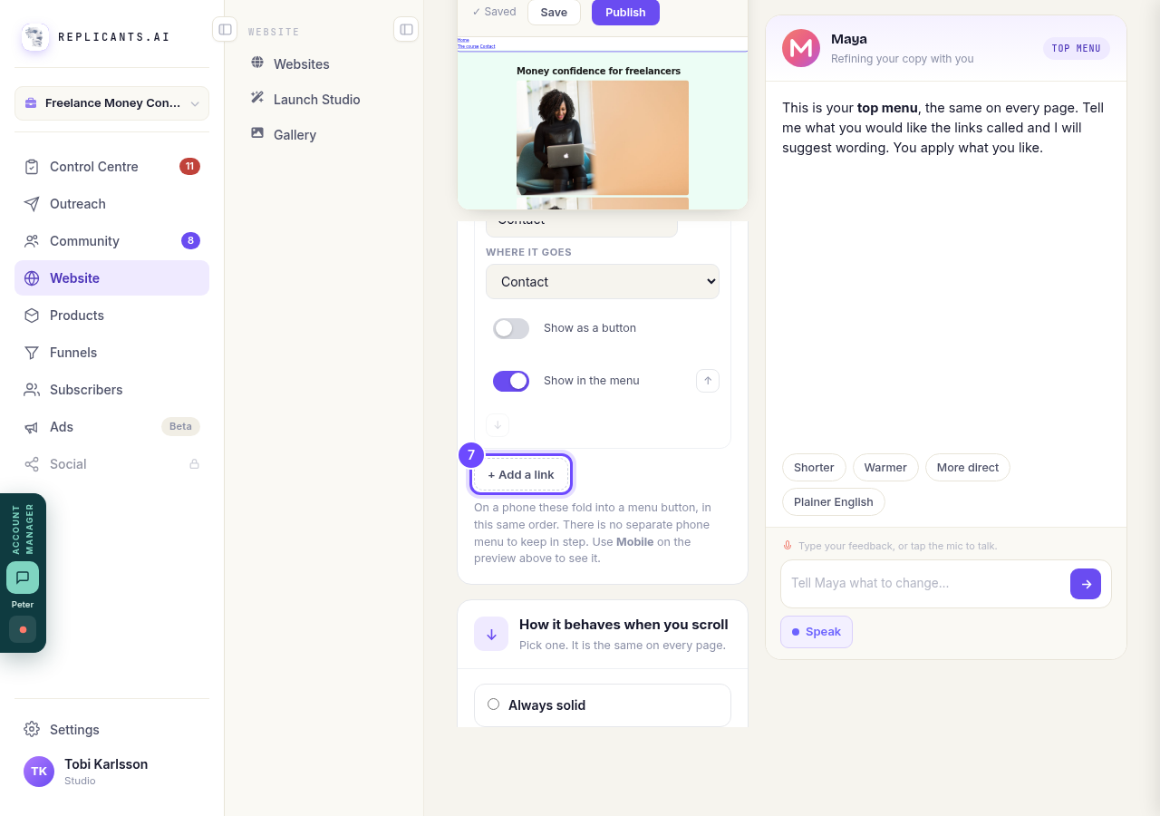
Task: Click the scroll behavior arrow icon
Action: (x=491, y=634)
